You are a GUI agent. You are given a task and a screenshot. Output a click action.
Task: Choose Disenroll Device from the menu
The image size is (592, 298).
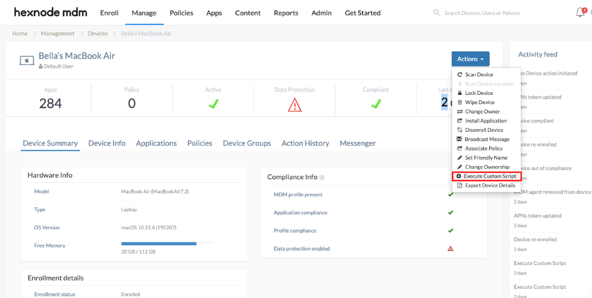click(x=487, y=130)
